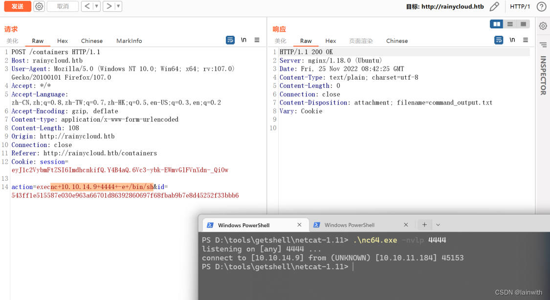Click the PowerShell icon on second tab
This screenshot has height=300, width=550.
[316, 225]
